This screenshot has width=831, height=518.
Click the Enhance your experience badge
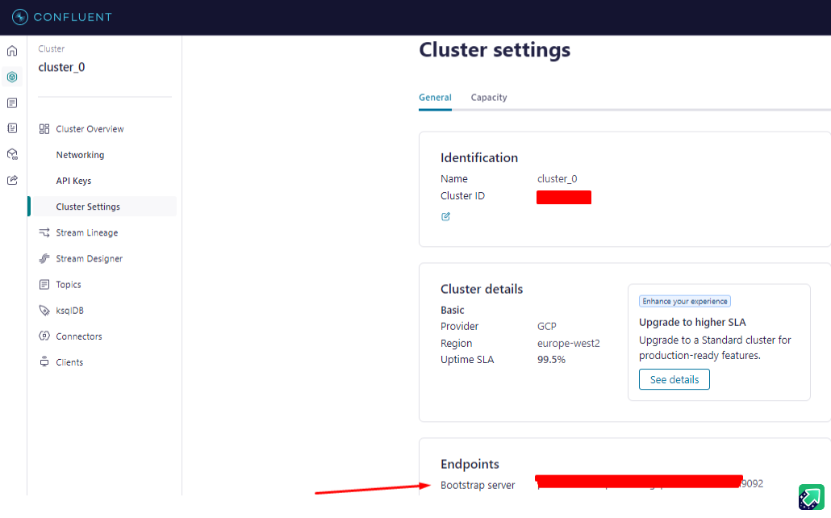coord(685,301)
